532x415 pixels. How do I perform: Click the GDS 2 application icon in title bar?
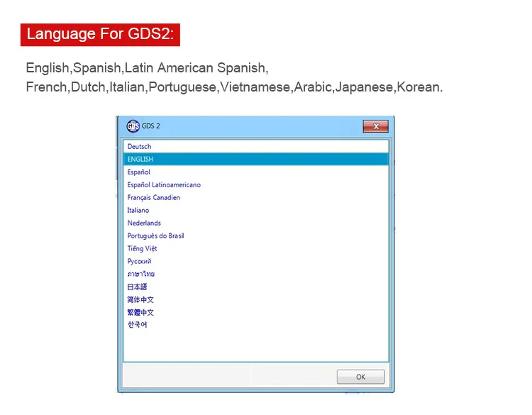[133, 126]
